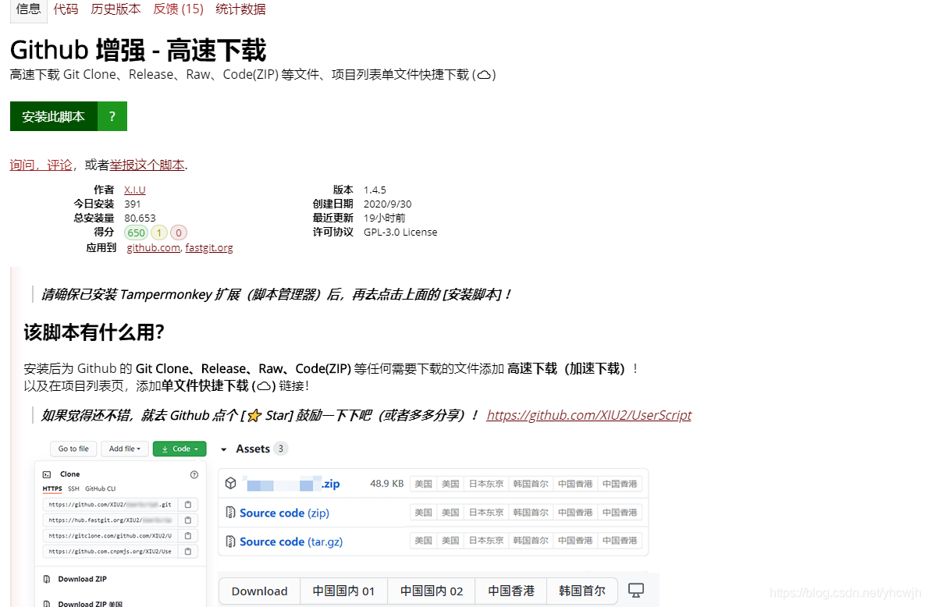Open the 统计数据 tab
Screen dimensions: 928x607
tap(240, 9)
